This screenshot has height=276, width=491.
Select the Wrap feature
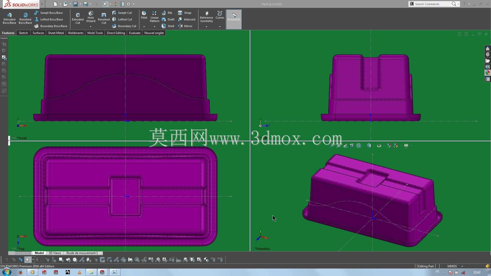pyautogui.click(x=185, y=13)
